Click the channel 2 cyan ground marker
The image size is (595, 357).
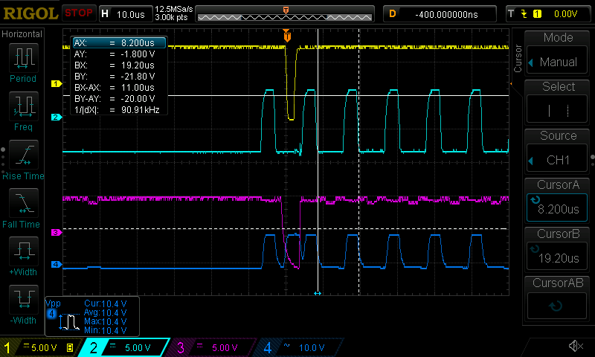point(57,117)
